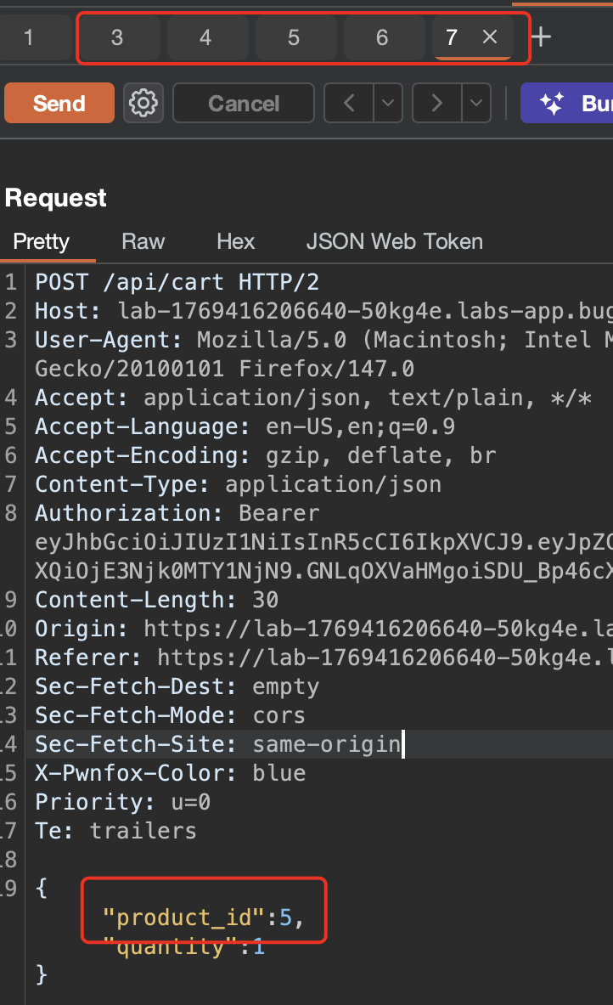Open JSON Web Token tab

pos(394,241)
